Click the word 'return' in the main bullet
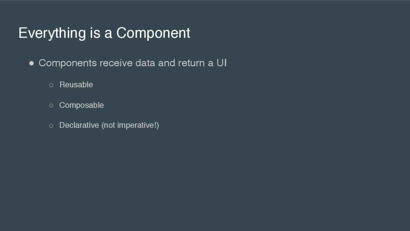 click(191, 63)
